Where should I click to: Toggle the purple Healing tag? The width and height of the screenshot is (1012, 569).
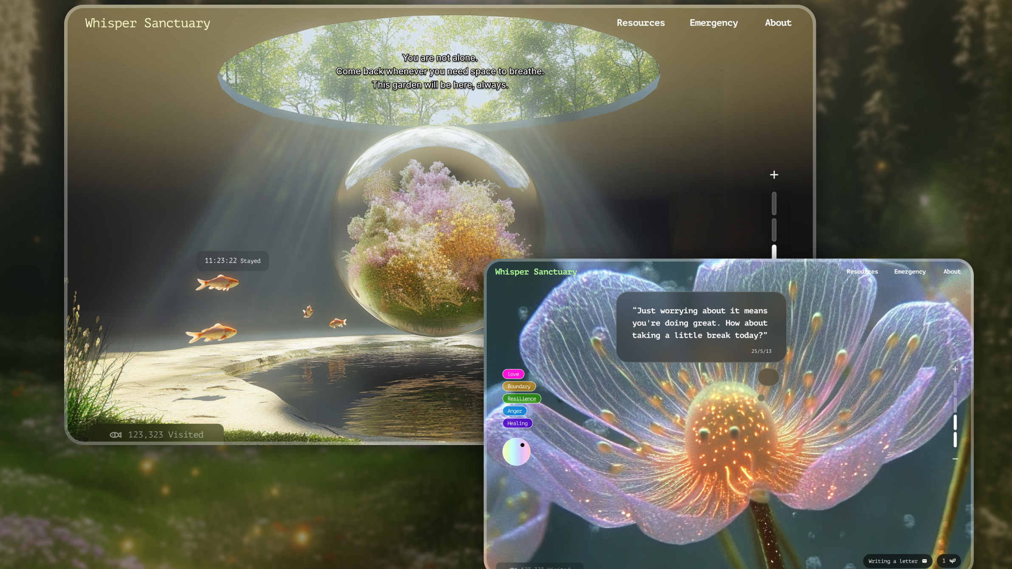517,423
